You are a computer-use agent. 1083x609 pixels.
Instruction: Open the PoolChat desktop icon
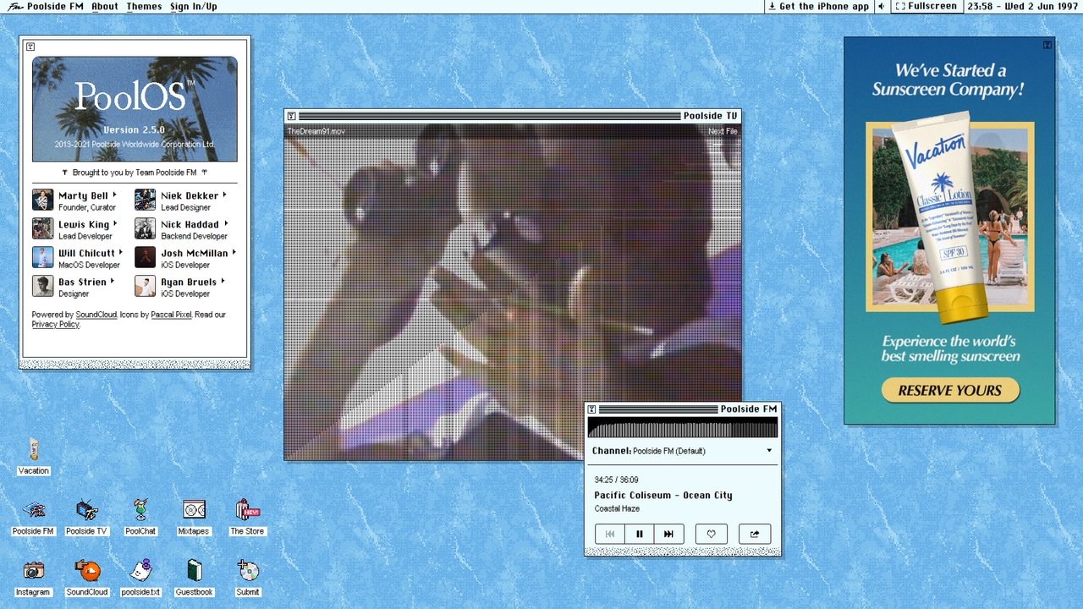pyautogui.click(x=140, y=516)
